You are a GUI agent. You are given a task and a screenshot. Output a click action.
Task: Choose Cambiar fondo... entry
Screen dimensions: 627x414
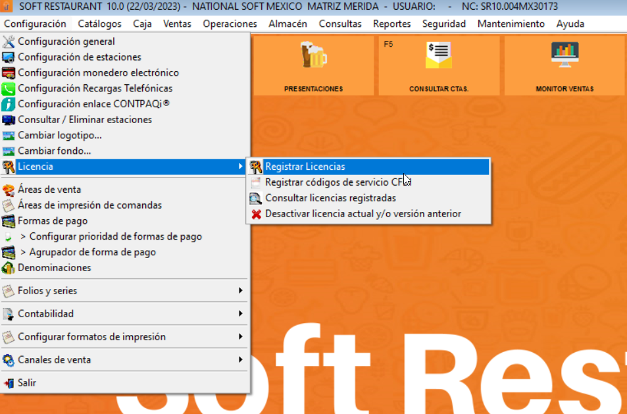pyautogui.click(x=125, y=151)
